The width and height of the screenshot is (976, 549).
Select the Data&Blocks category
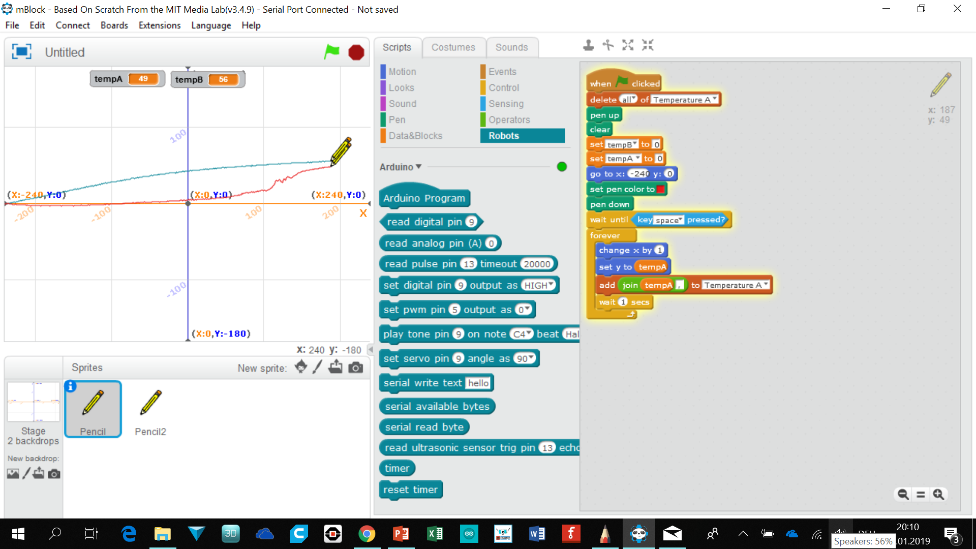tap(415, 136)
